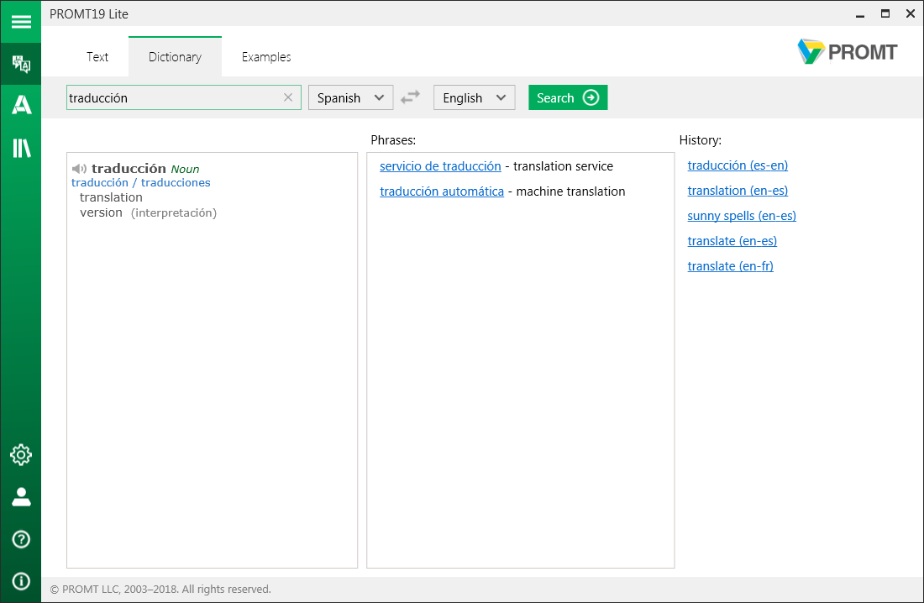
Task: Expand the English target language dropdown
Action: (x=474, y=97)
